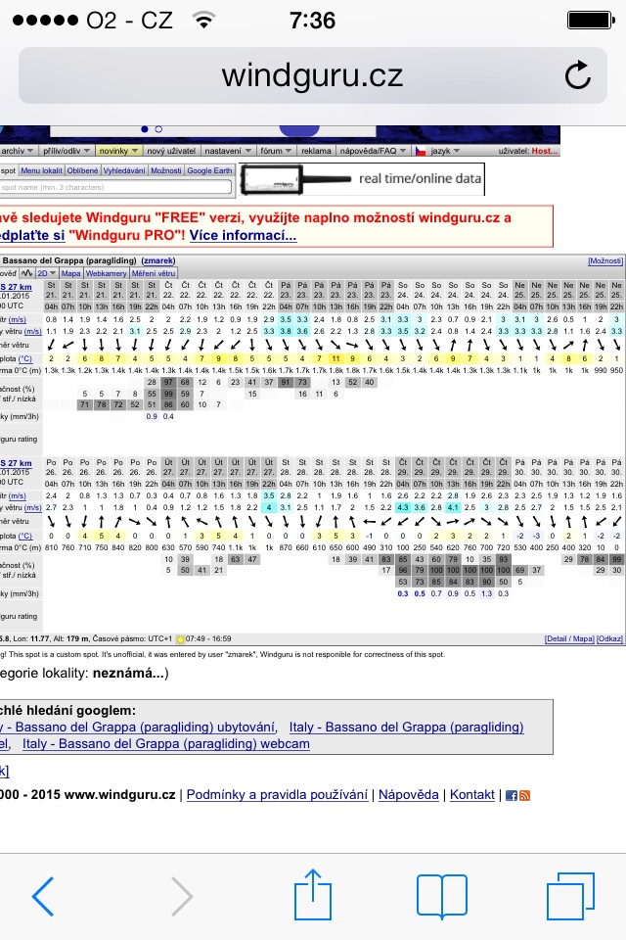Switch to Menu lokalit tab
This screenshot has height=940, width=626.
(x=41, y=170)
